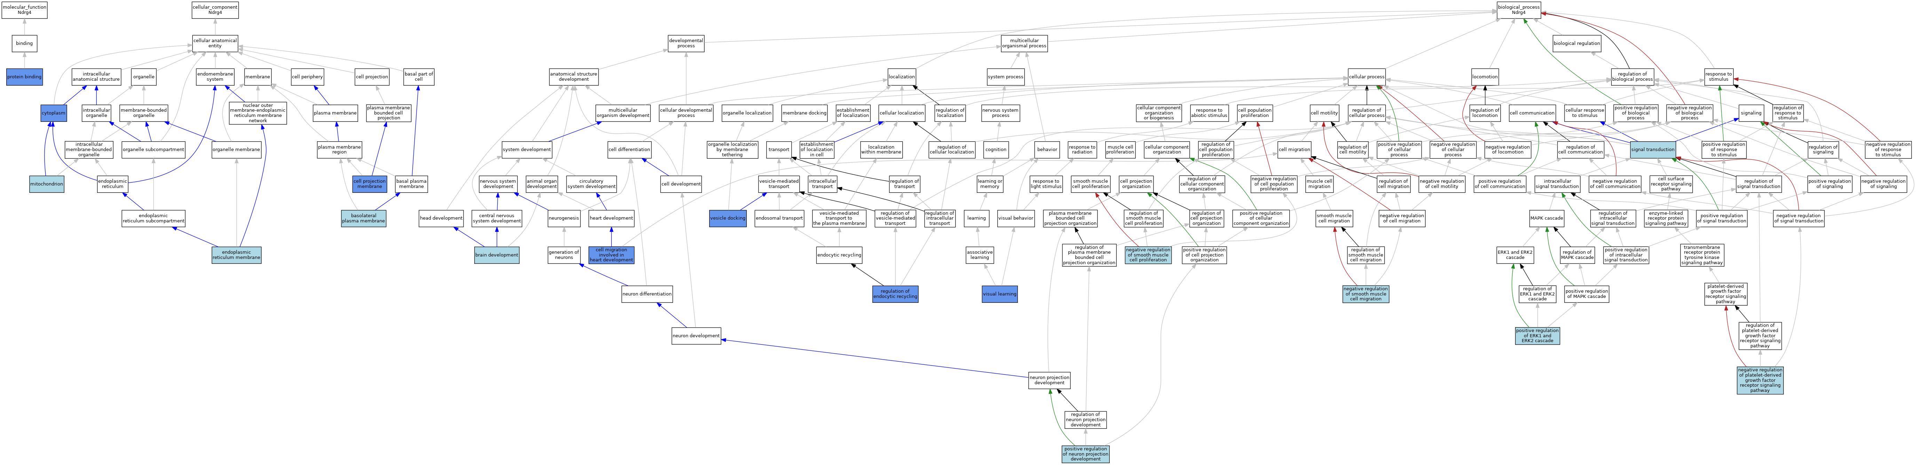The height and width of the screenshot is (465, 1916).
Task: Click the 'platelet-derived growth factor receptor signaling pathway' node
Action: (1726, 294)
